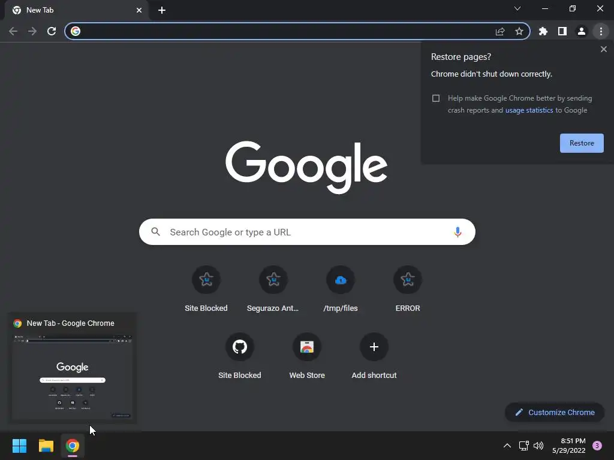The image size is (614, 460).
Task: Open clock and date 8:51 PM
Action: pos(569,446)
